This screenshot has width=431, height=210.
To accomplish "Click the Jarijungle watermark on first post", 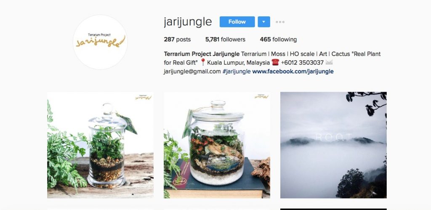I will [x=143, y=97].
